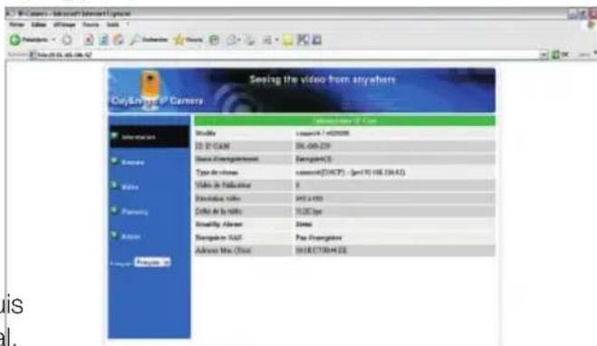Open the Précédente history dropdown arrow
This screenshot has height=346, width=597.
pos(53,40)
